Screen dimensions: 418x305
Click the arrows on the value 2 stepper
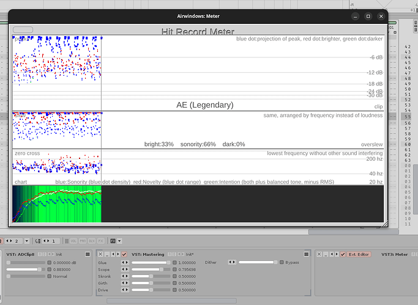point(9,241)
